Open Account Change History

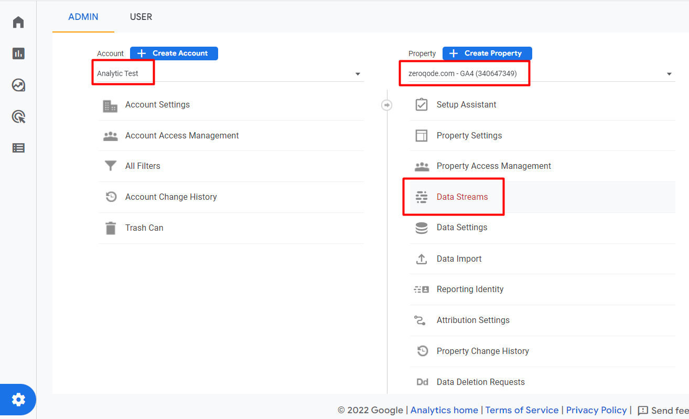[x=171, y=197]
